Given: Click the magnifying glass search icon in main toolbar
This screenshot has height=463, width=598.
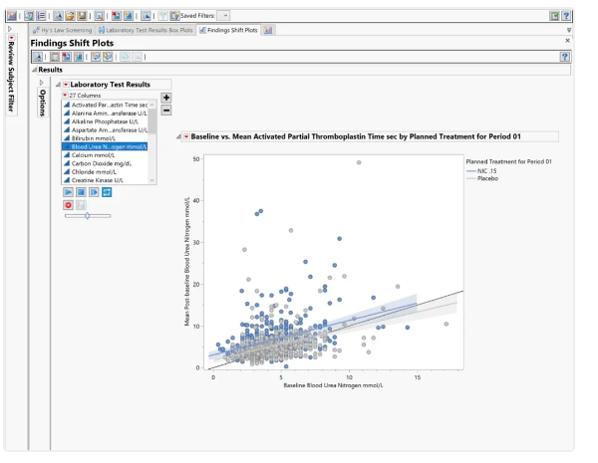Looking at the screenshot, I should click(99, 16).
